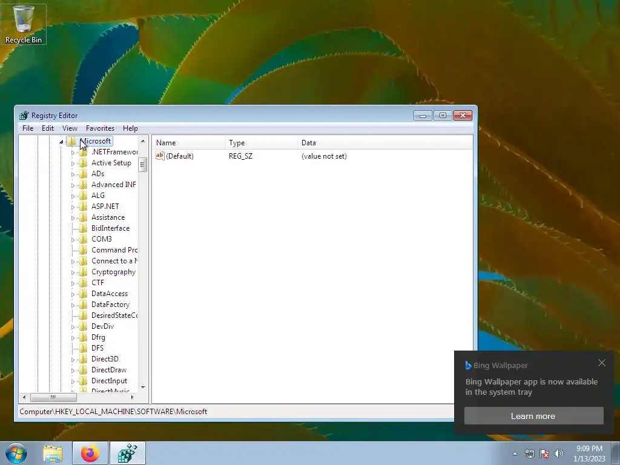Click the BidInterface folder icon
The width and height of the screenshot is (620, 465).
[x=83, y=228]
